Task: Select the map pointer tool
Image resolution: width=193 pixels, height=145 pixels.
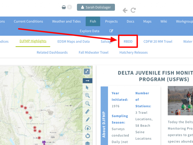Action: [87, 87]
